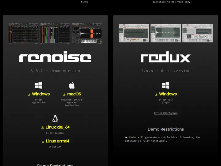The width and height of the screenshot is (221, 166).
Task: Click the '64-bit VST3 plugin' description
Action: [x=166, y=101]
